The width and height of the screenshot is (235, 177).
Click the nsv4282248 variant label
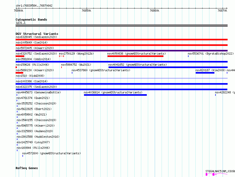click(x=225, y=92)
